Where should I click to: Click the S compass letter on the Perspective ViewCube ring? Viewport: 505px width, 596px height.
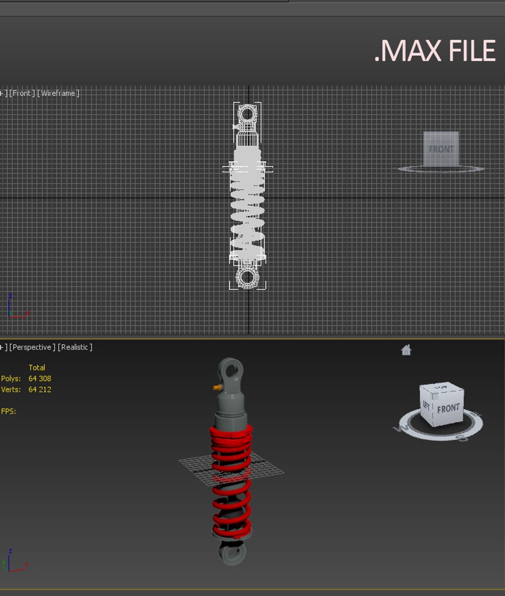(x=462, y=438)
